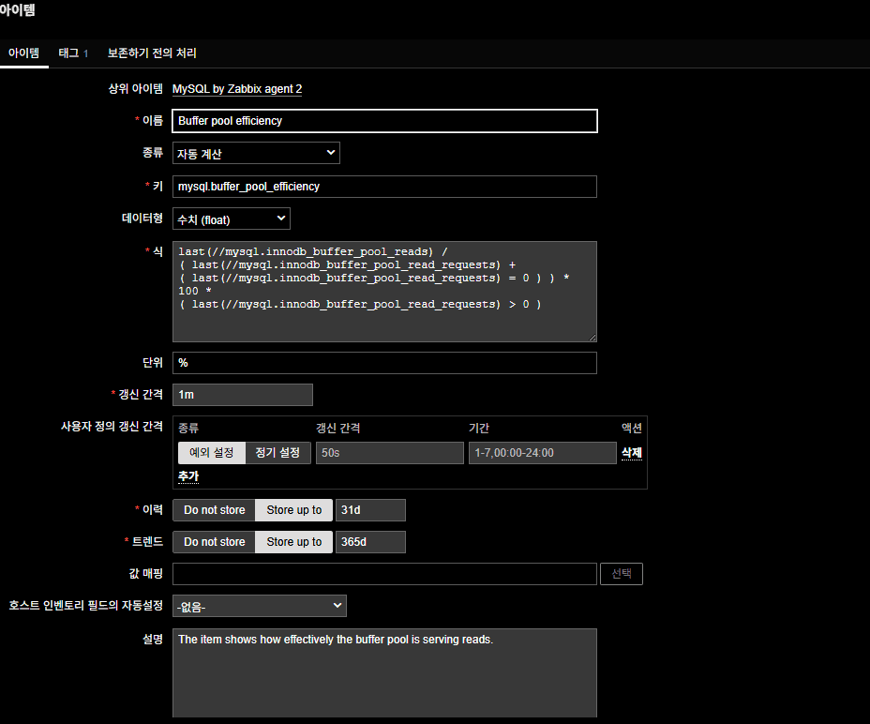The width and height of the screenshot is (870, 724).
Task: Open MySQL by Zabbix agent 2 link
Action: click(237, 89)
